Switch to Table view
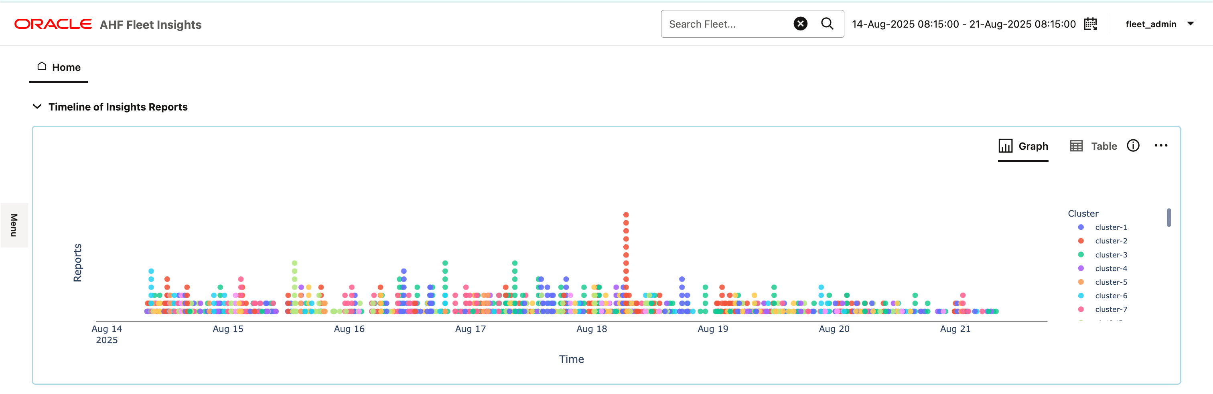The image size is (1213, 394). [x=1093, y=146]
